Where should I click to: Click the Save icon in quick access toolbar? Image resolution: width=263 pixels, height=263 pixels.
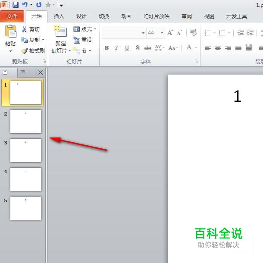[x=16, y=5]
